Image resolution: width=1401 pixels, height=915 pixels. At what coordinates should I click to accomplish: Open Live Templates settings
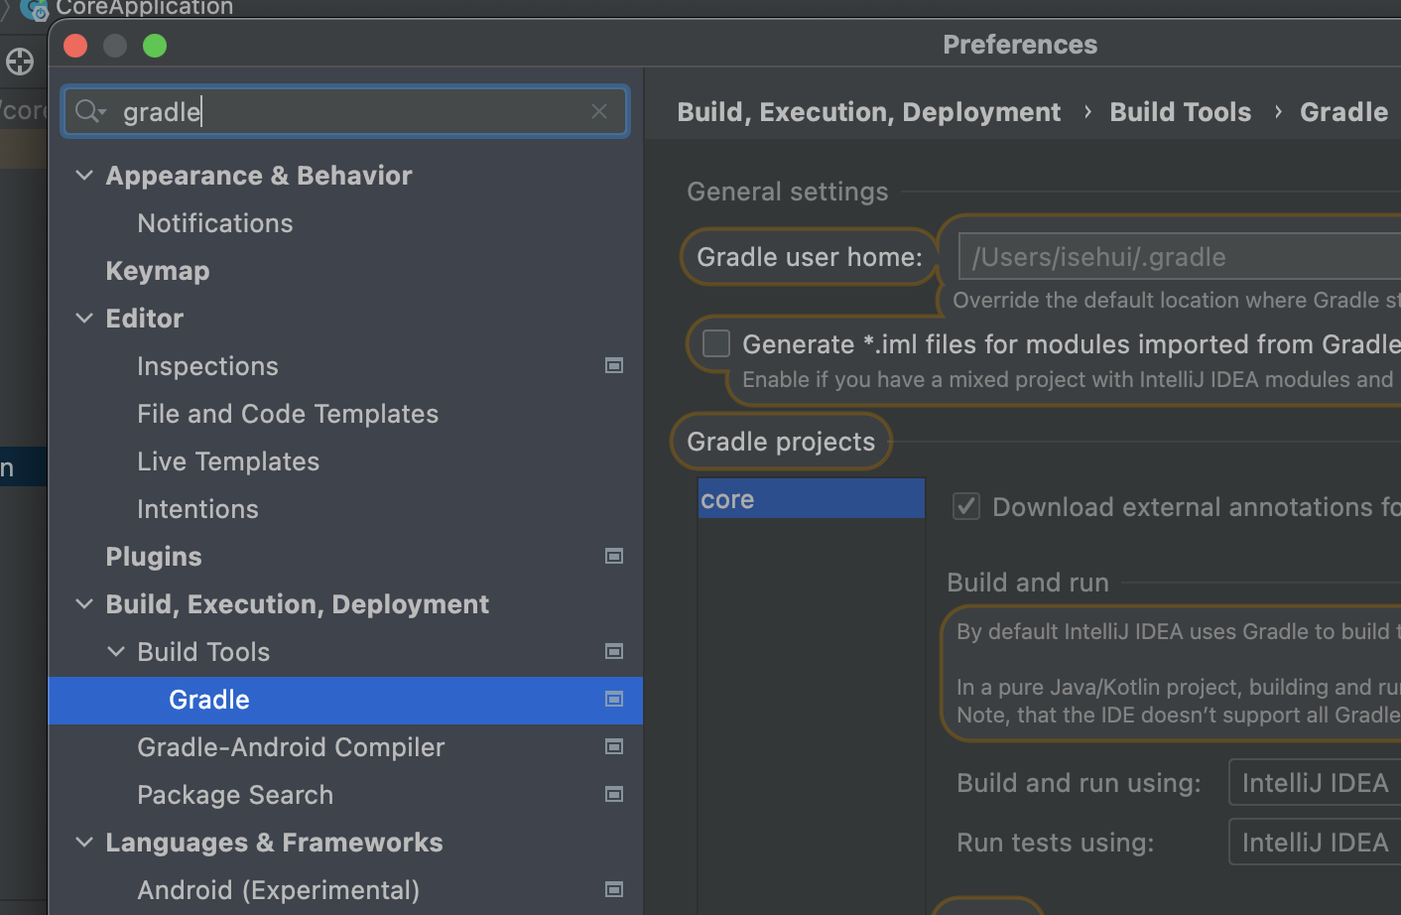click(x=228, y=461)
